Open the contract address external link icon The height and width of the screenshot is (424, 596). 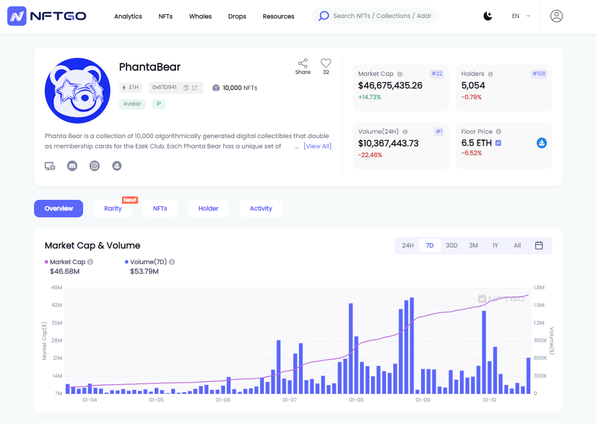[195, 88]
